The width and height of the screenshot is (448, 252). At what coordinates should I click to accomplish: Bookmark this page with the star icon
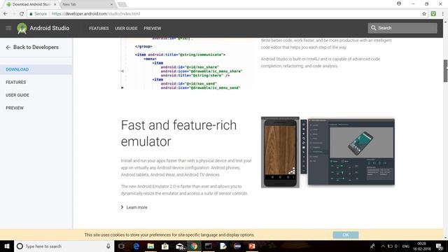point(424,14)
